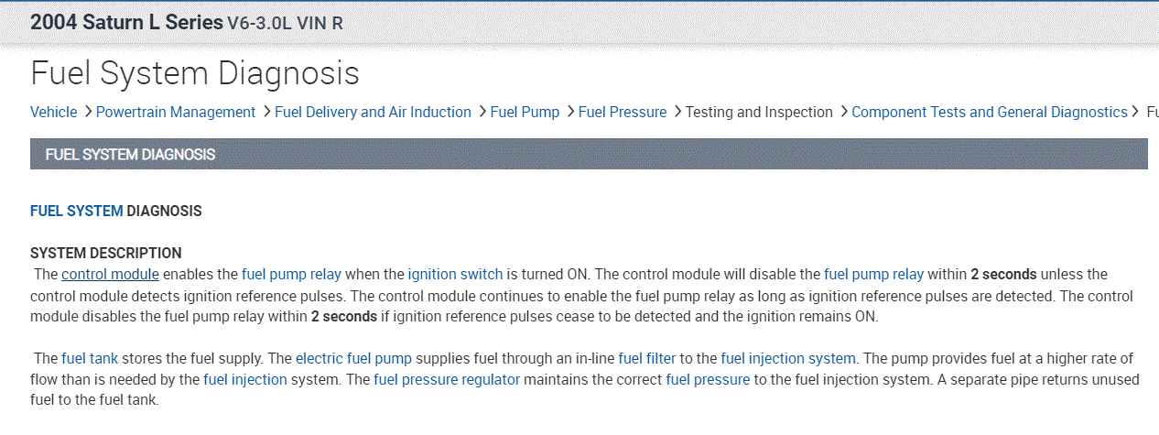Image resolution: width=1159 pixels, height=435 pixels.
Task: Select the Fuel Pump breadcrumb link
Action: (x=525, y=112)
